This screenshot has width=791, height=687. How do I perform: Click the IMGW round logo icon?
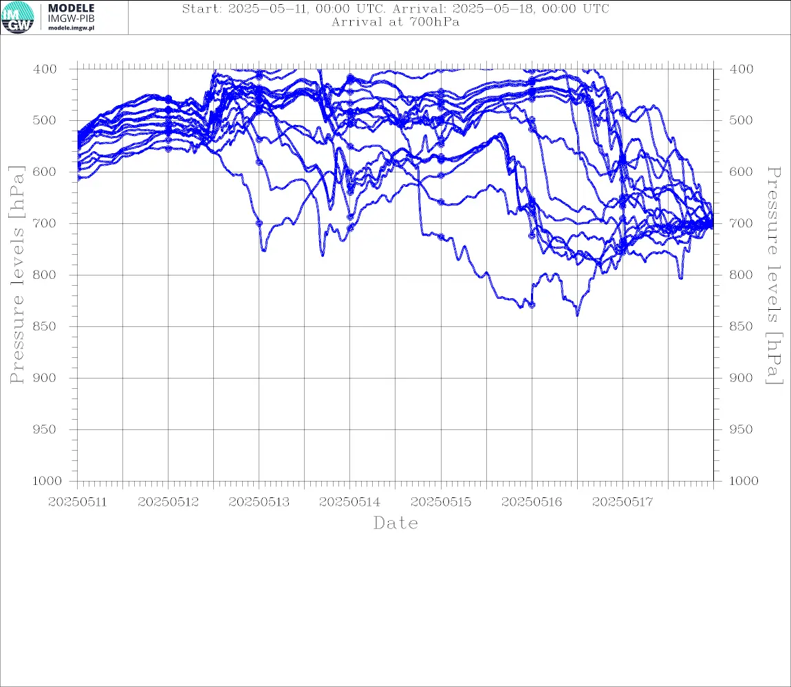[18, 18]
